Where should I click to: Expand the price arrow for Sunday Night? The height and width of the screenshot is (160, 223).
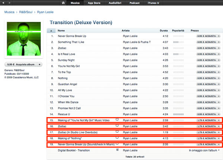pos(219,60)
